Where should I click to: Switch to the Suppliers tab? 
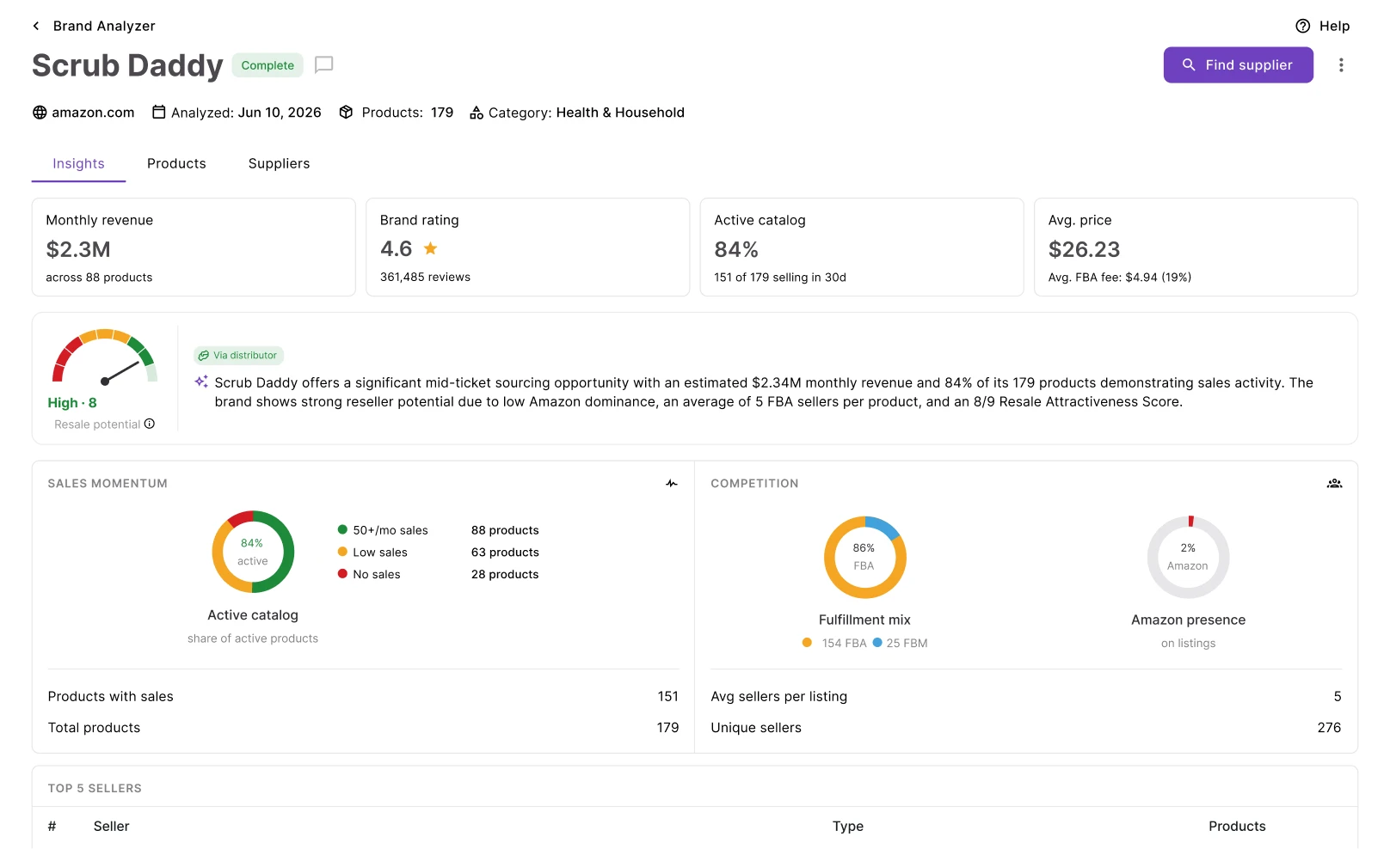279,163
